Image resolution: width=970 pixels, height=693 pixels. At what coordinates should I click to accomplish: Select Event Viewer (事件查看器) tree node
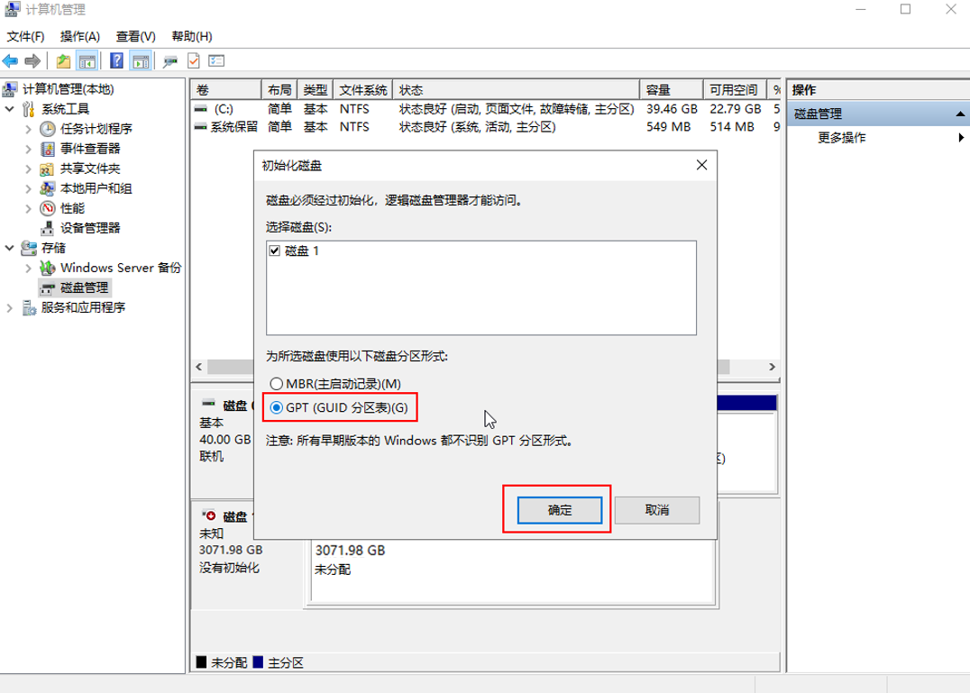pyautogui.click(x=90, y=149)
